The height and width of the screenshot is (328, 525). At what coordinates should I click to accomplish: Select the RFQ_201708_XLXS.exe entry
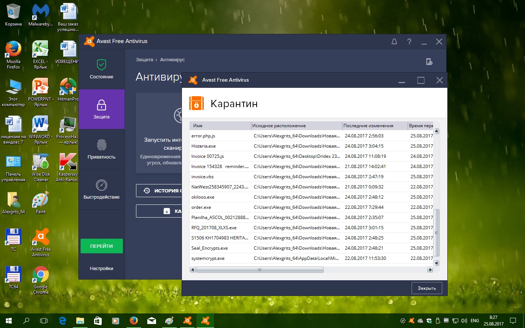pos(311,228)
